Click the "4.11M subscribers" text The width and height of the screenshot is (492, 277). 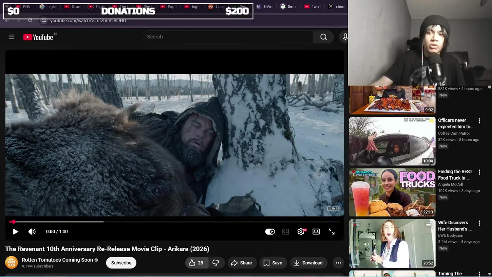point(38,266)
